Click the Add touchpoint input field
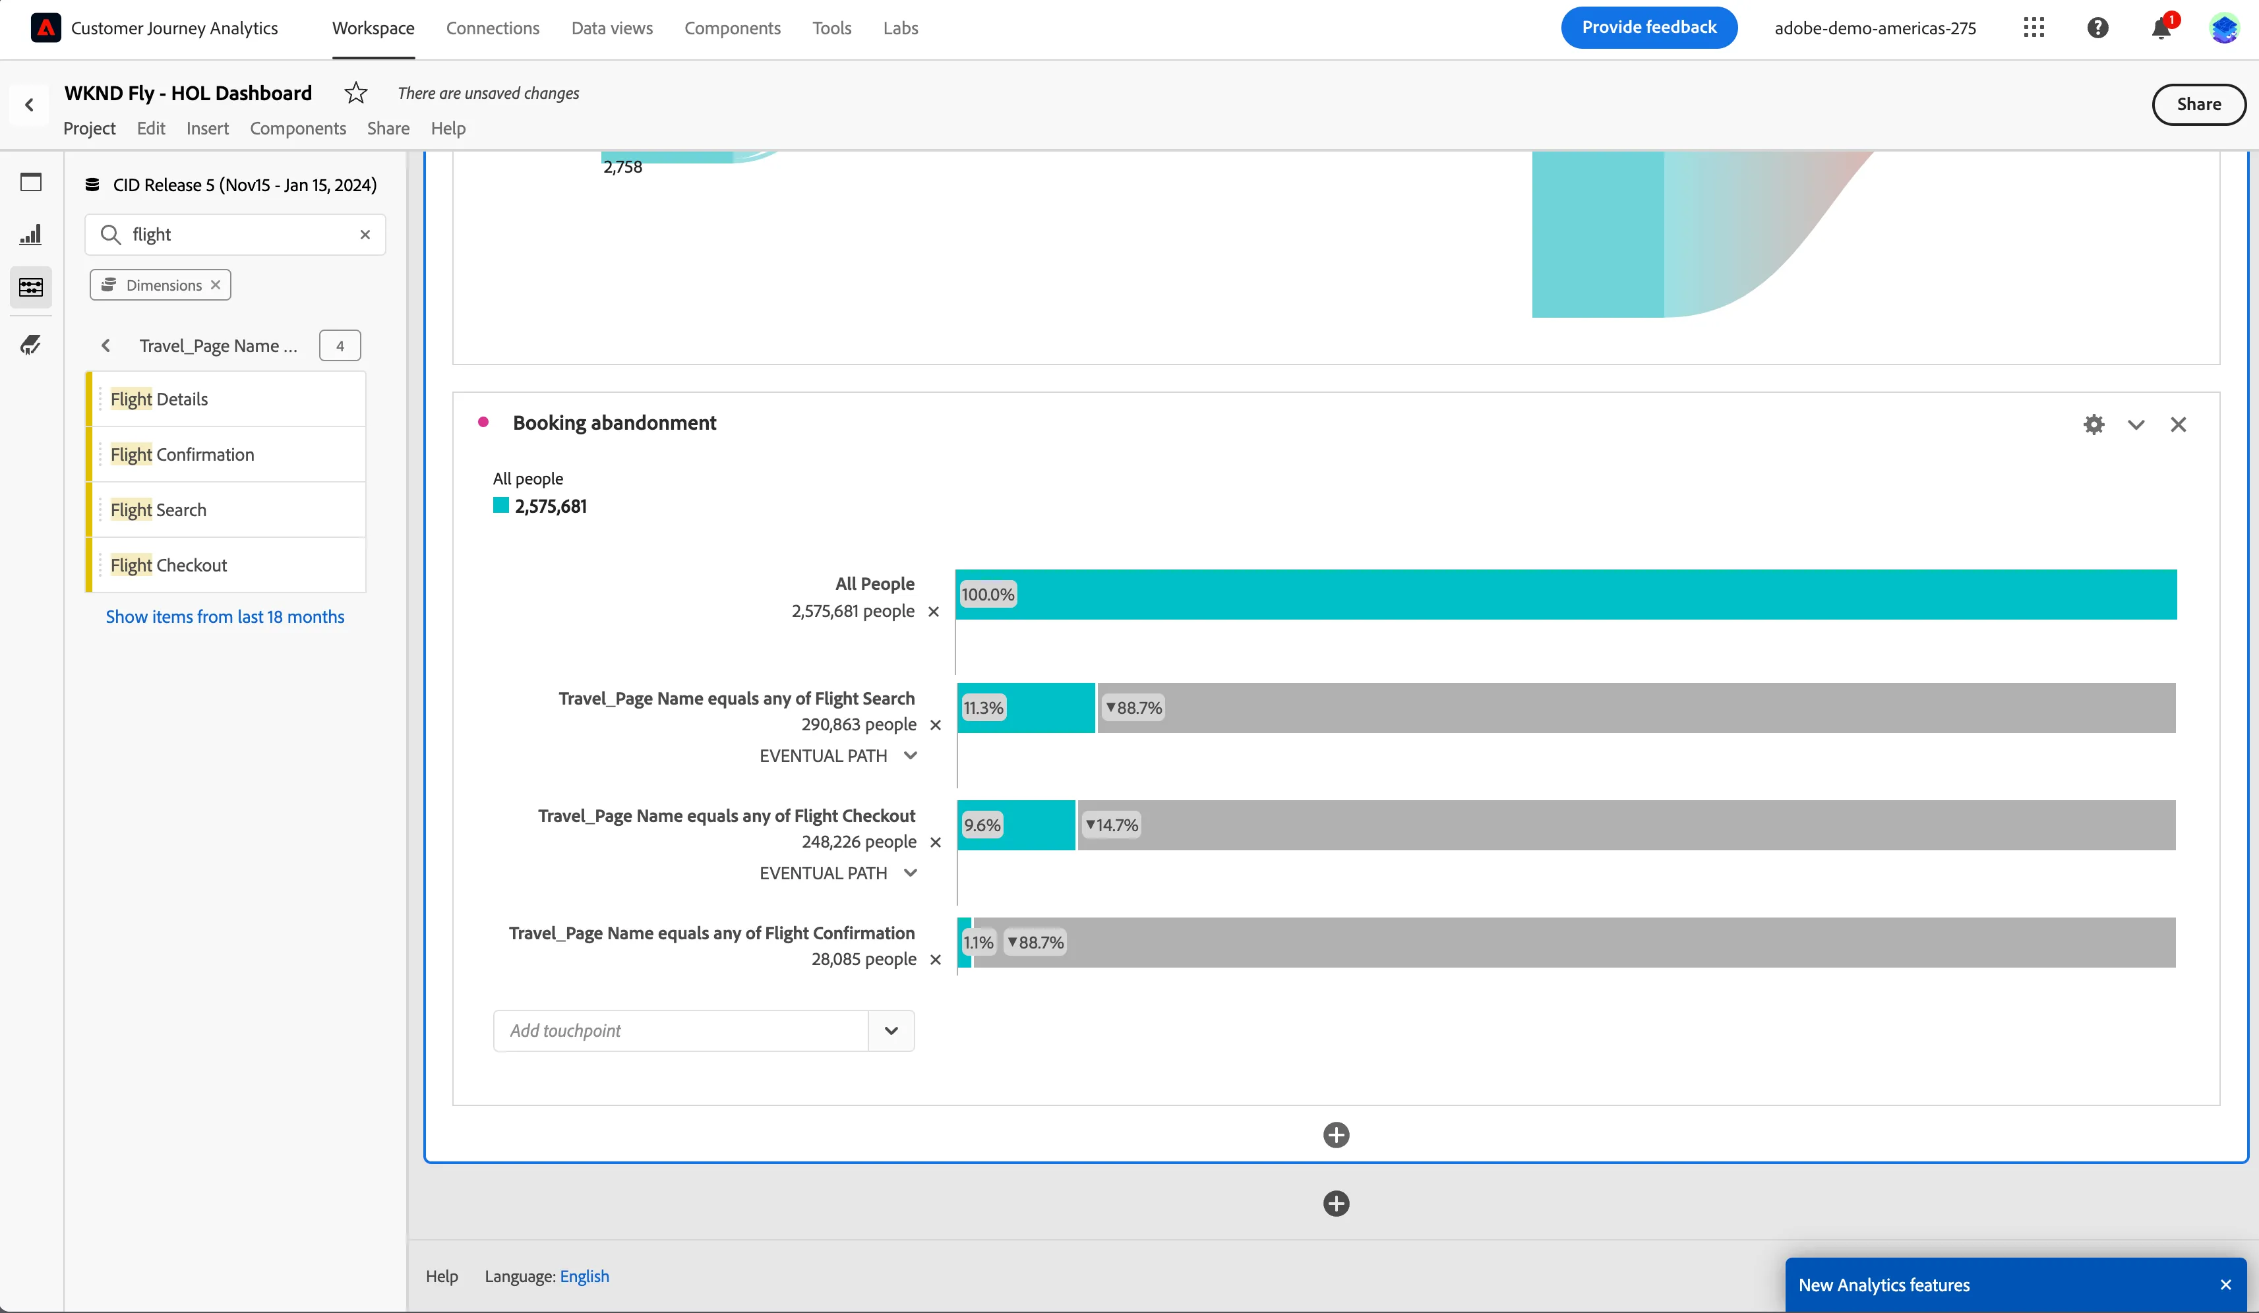 coord(680,1031)
